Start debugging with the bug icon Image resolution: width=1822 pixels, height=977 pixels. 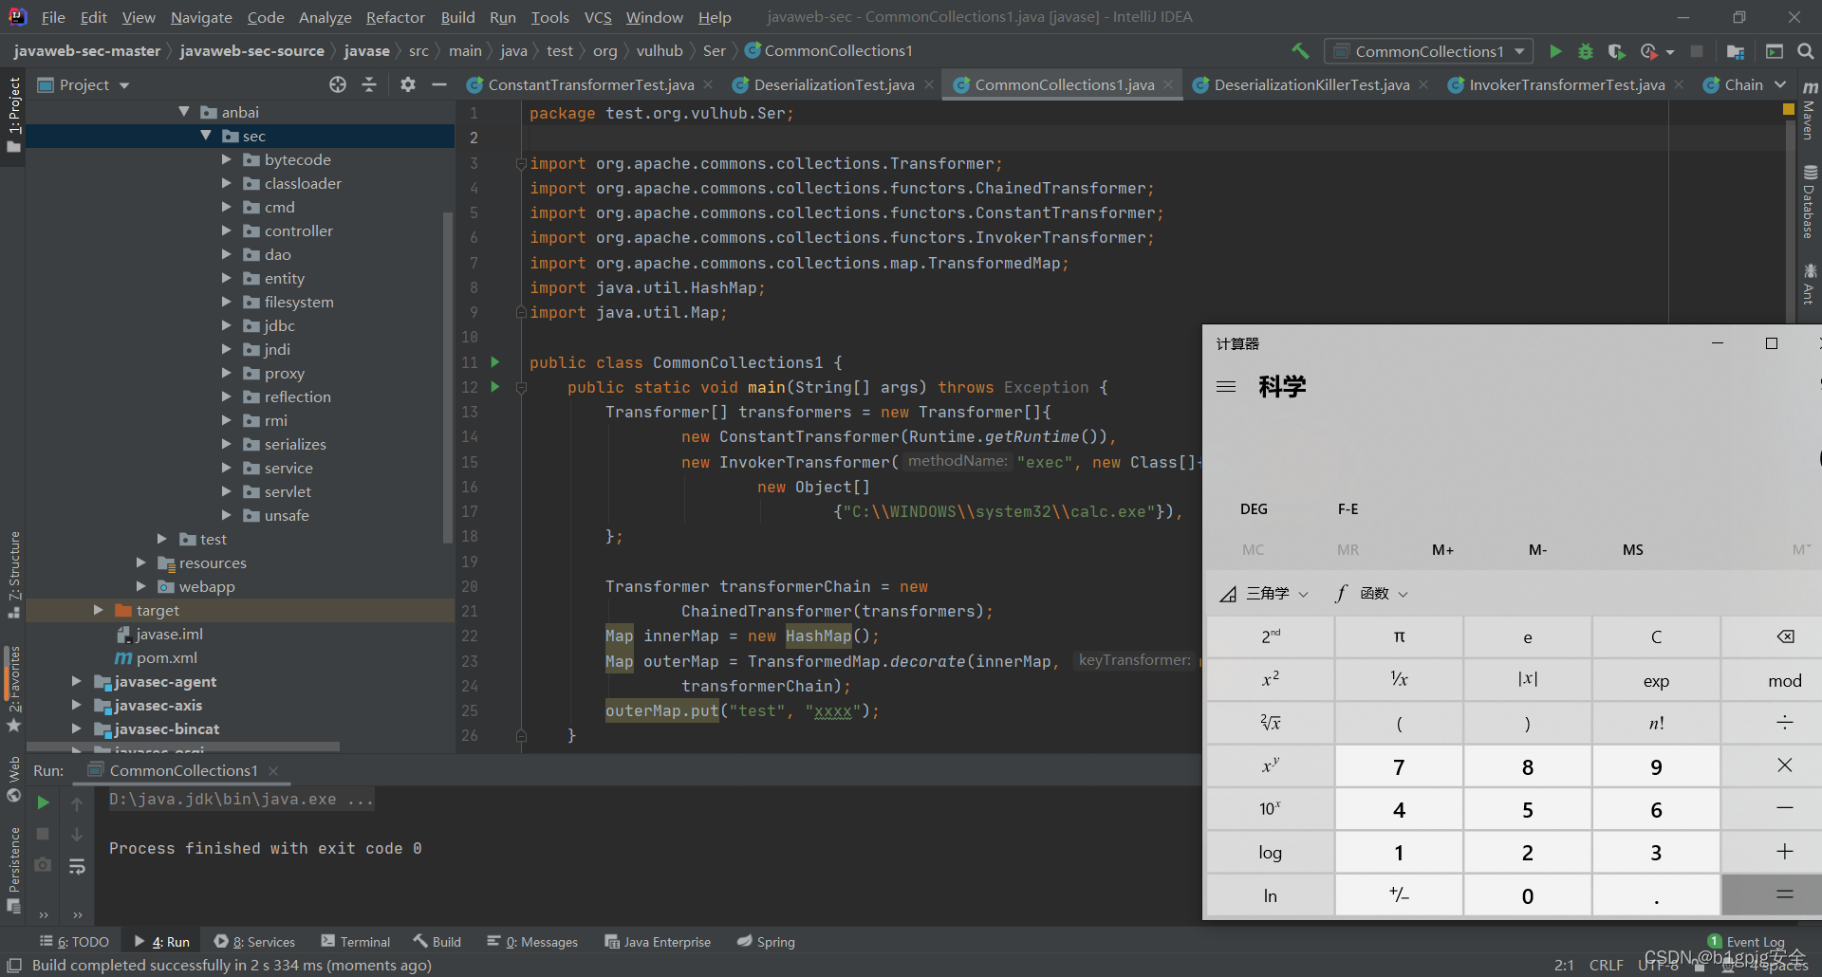pos(1586,51)
